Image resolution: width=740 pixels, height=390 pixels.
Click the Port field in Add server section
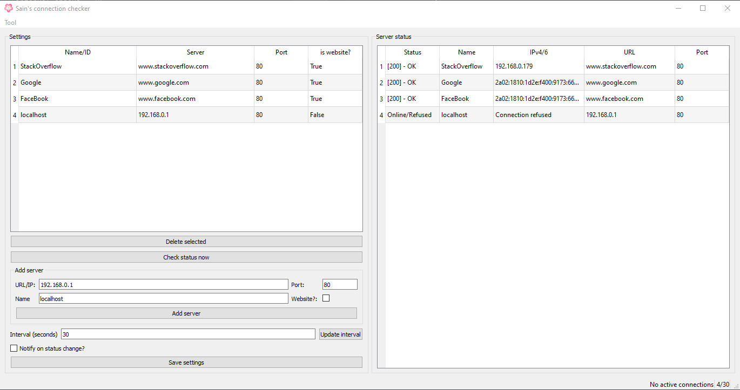pyautogui.click(x=339, y=284)
